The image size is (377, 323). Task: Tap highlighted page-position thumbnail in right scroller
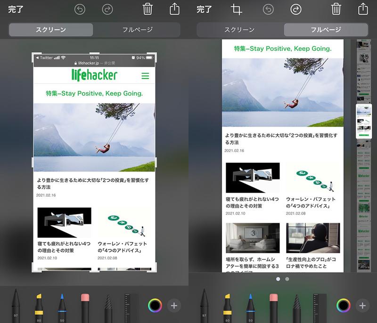364,121
